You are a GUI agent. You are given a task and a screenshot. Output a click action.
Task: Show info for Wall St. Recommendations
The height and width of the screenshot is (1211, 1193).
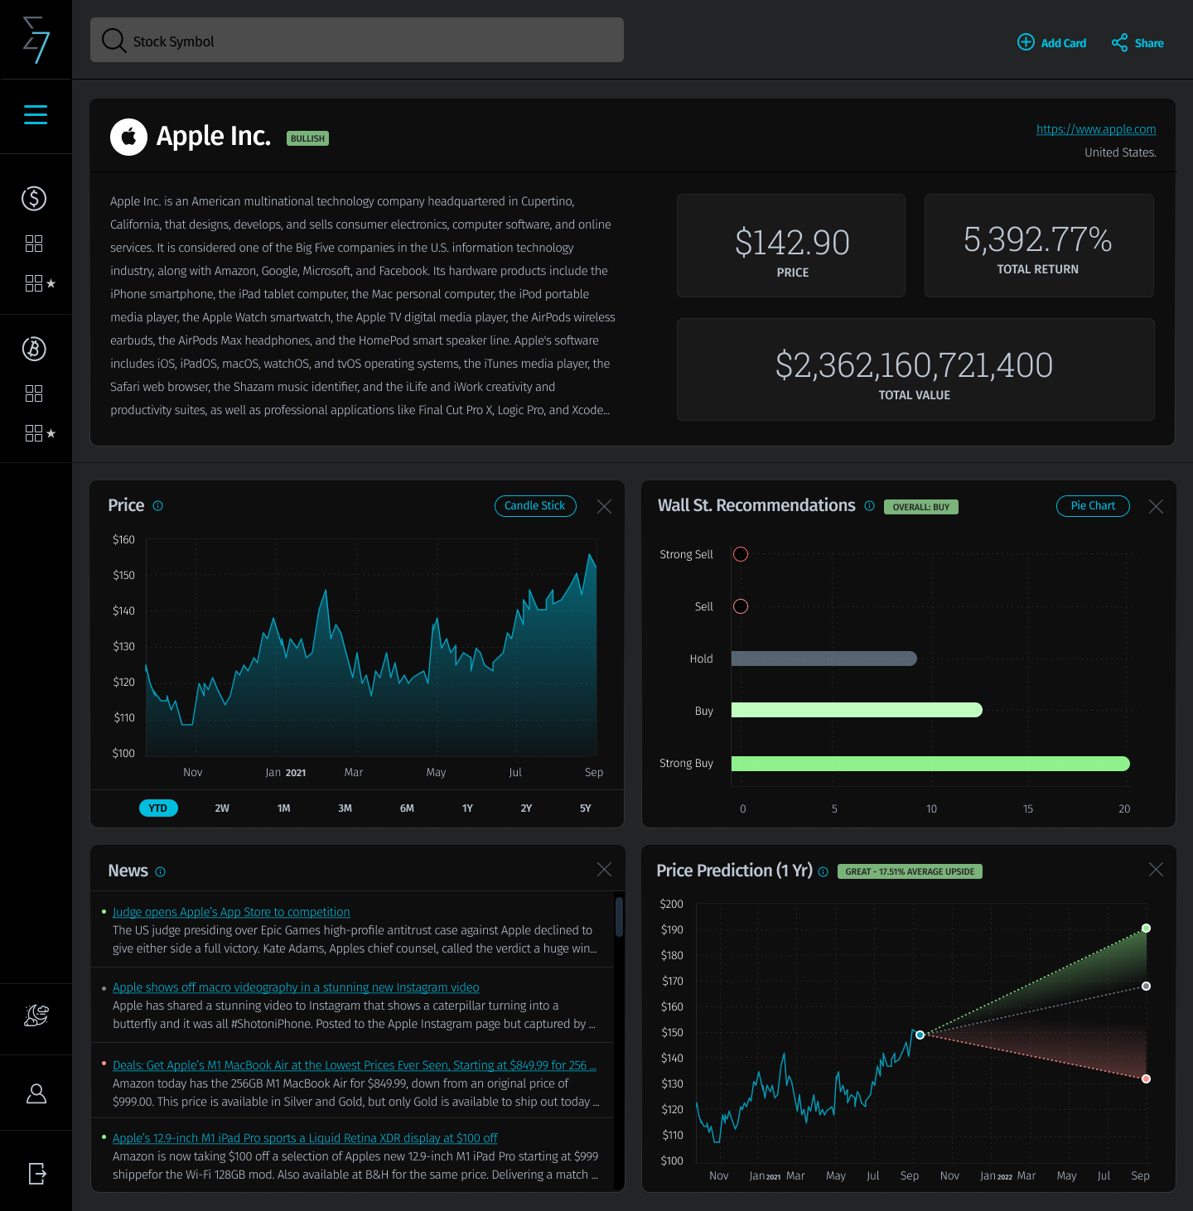869,505
